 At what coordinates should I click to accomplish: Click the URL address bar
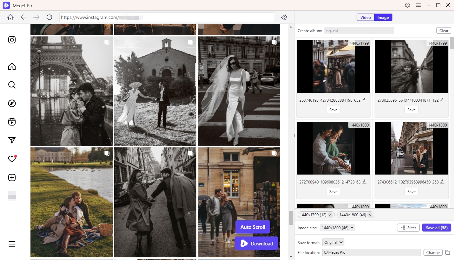[167, 17]
